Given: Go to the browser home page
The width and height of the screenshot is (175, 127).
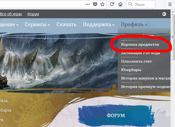Looking at the screenshot, I should coord(120,4).
